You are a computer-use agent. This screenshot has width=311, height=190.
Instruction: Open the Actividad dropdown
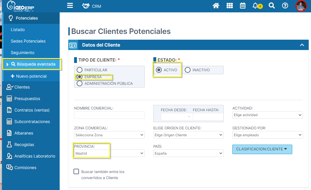[x=267, y=115]
